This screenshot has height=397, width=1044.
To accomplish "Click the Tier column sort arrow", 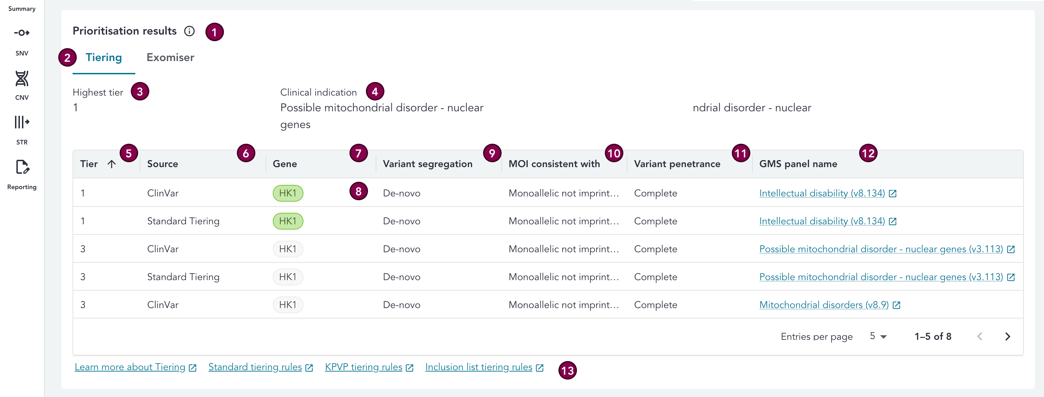I will [x=112, y=164].
